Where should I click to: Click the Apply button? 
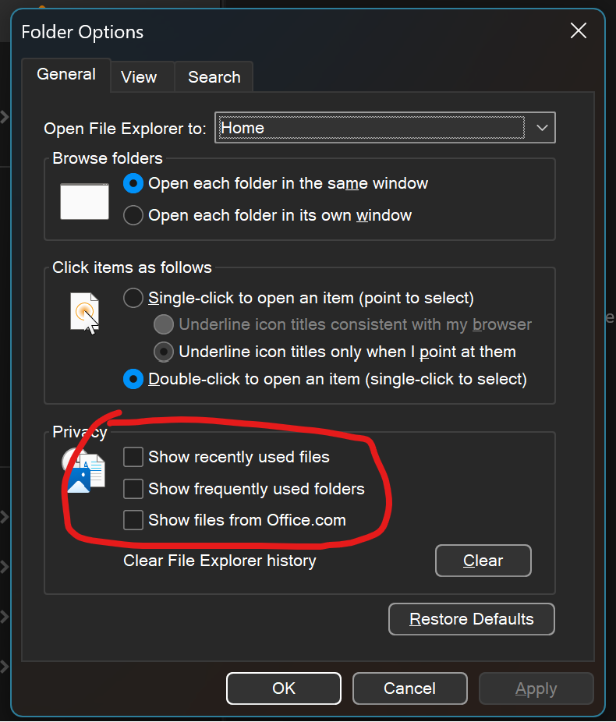coord(536,688)
